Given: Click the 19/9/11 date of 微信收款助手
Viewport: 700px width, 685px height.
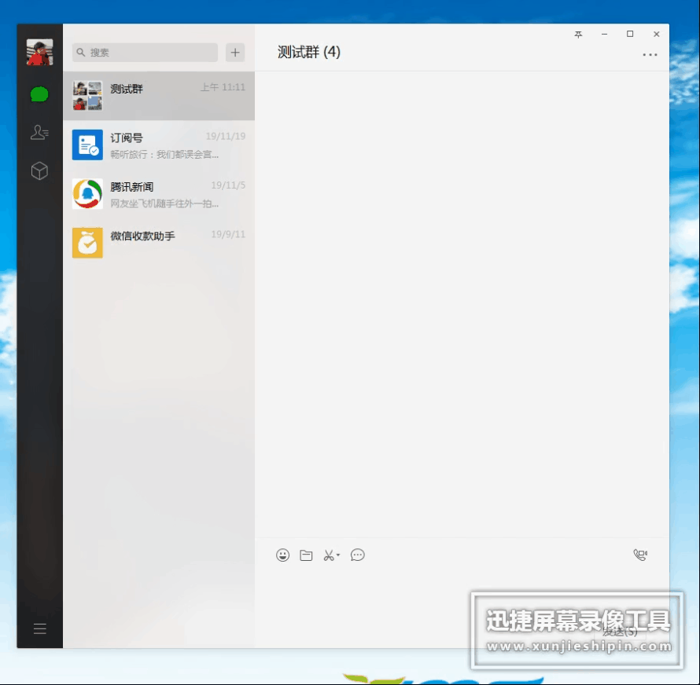Looking at the screenshot, I should (x=228, y=234).
